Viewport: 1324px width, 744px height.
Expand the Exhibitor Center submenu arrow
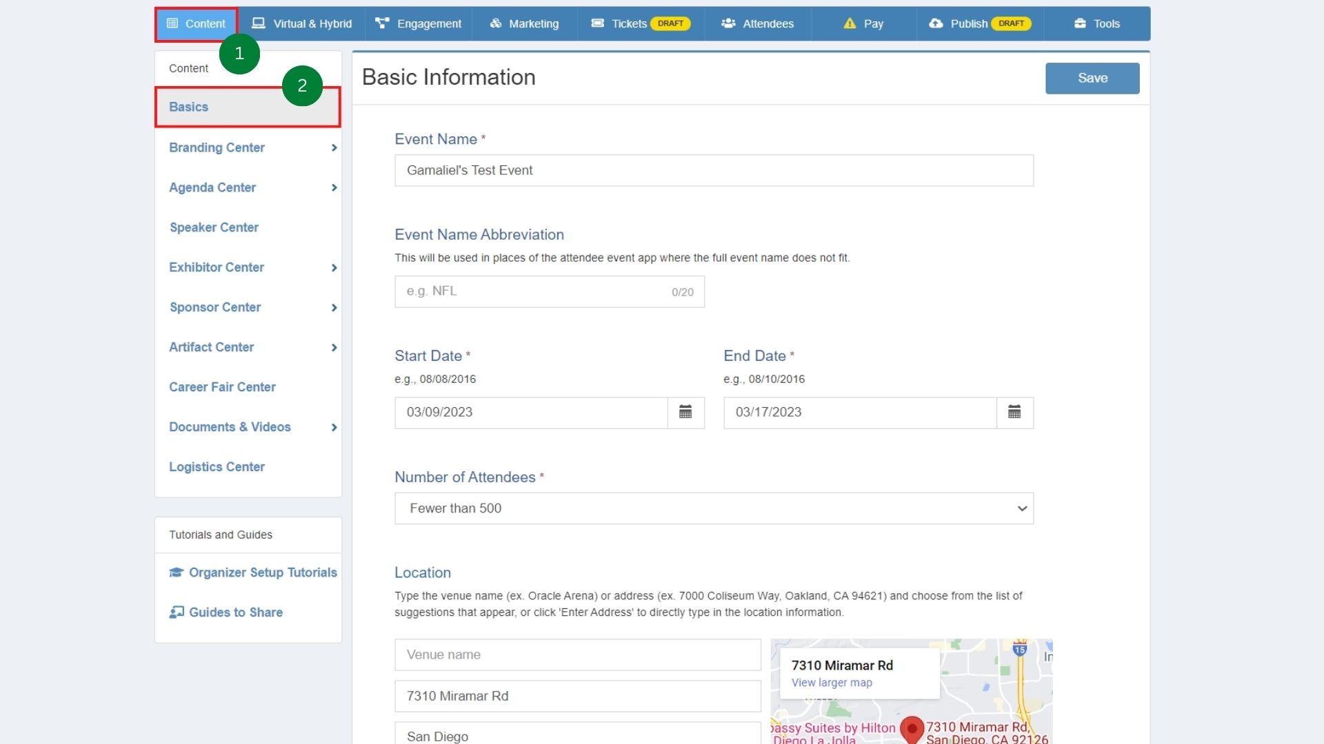click(334, 268)
